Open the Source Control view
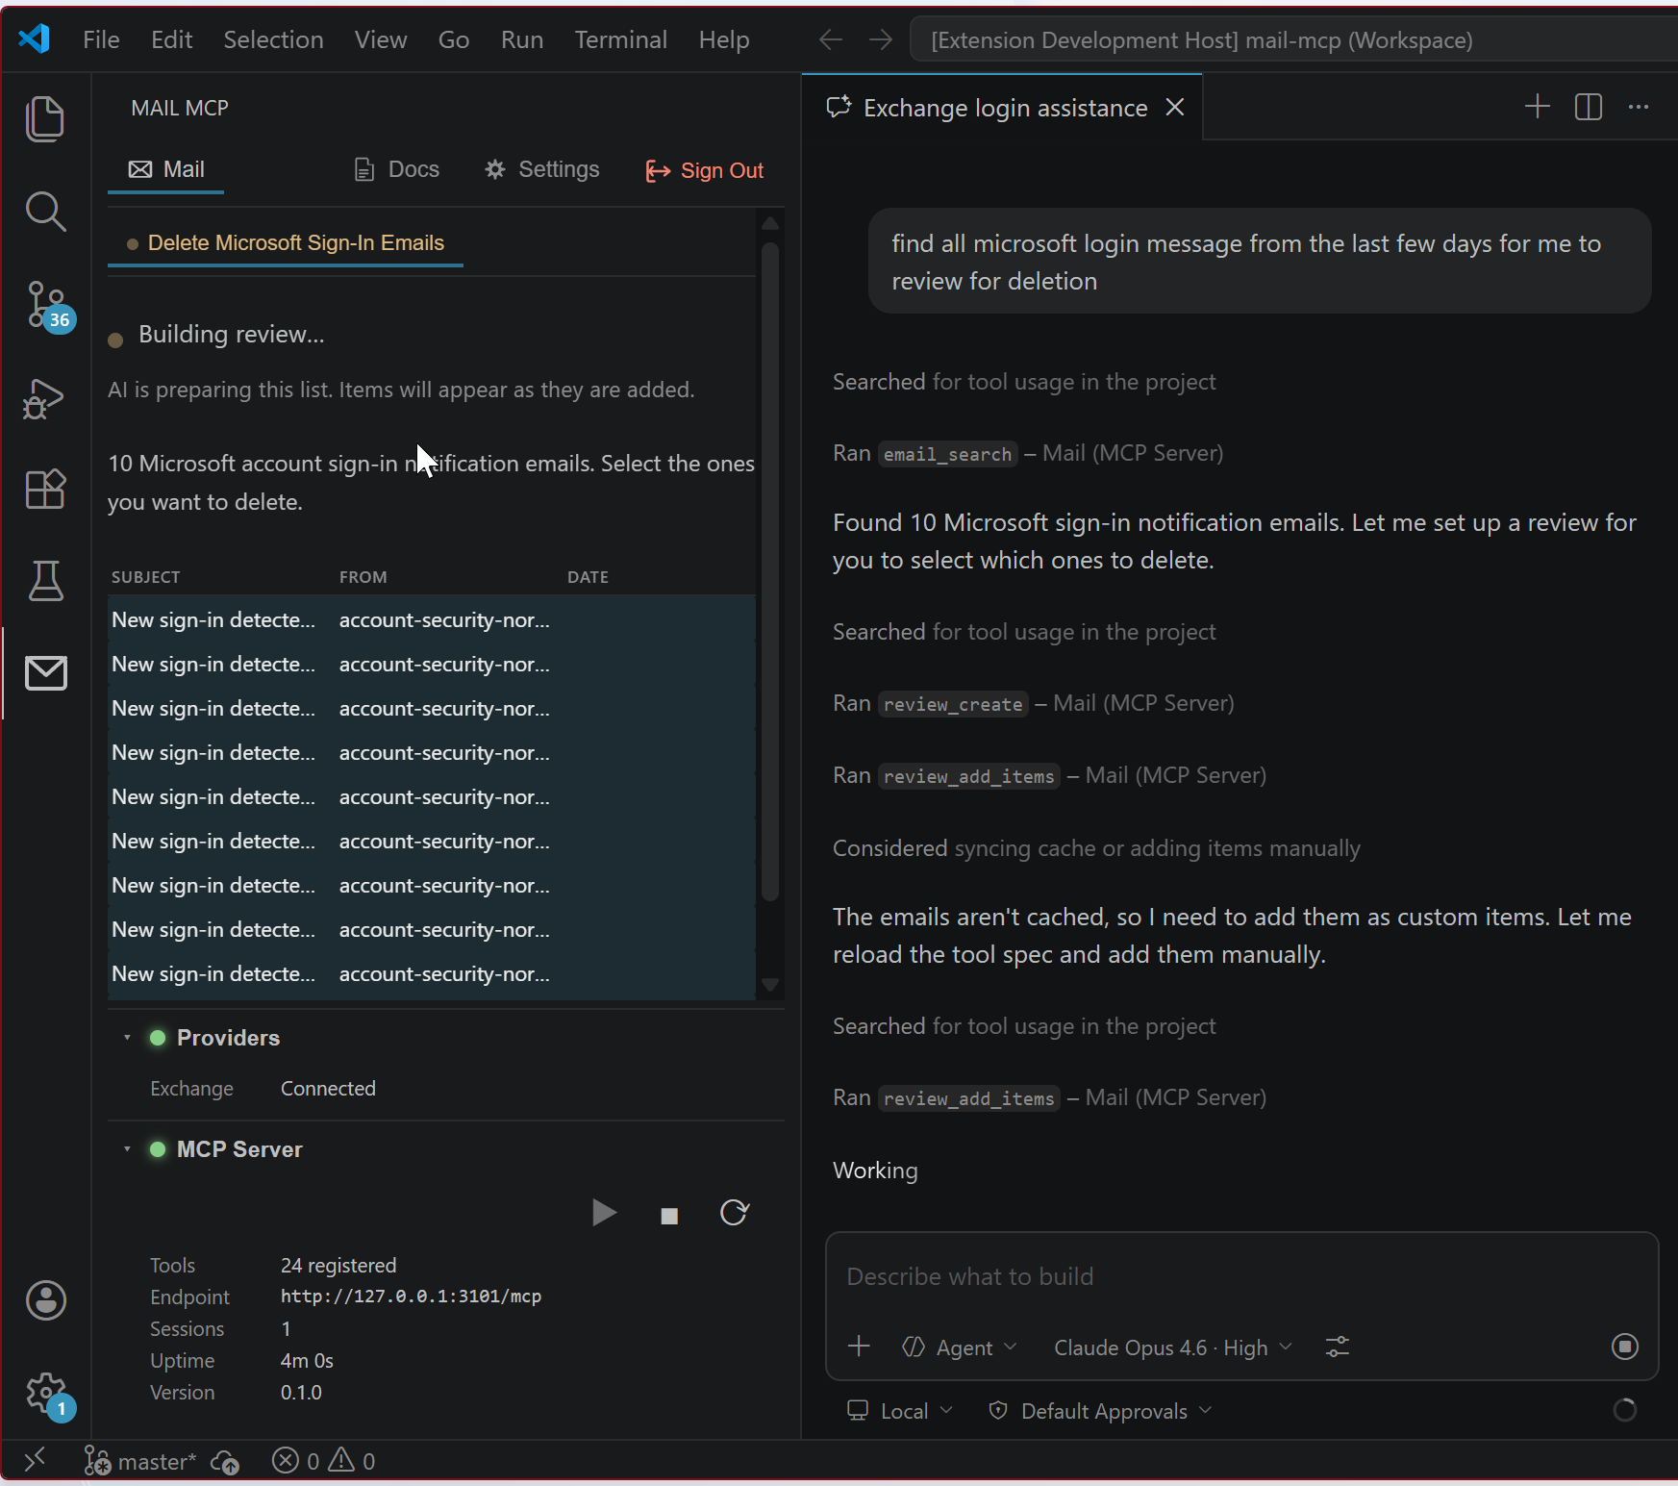This screenshot has width=1678, height=1486. 45,305
